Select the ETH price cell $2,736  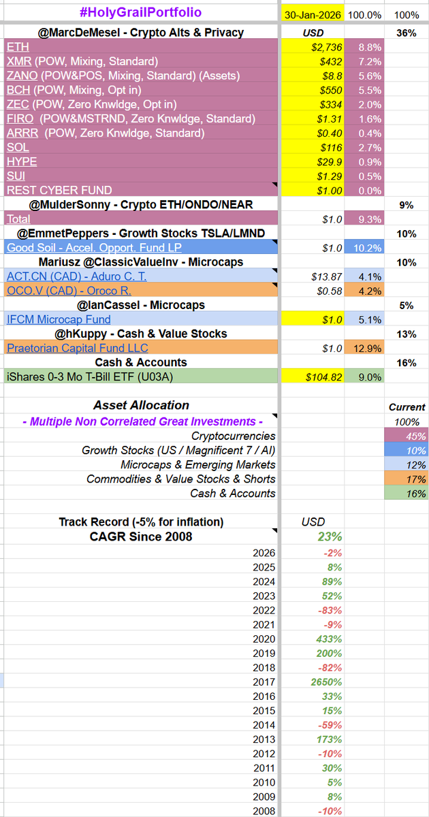tap(313, 46)
